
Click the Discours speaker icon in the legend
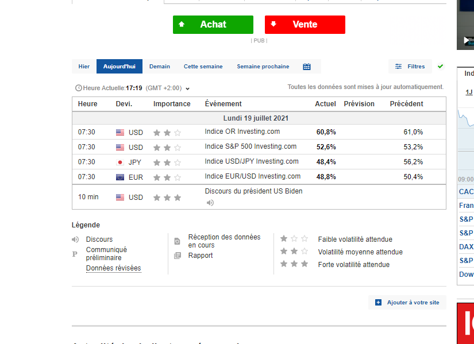pos(75,239)
